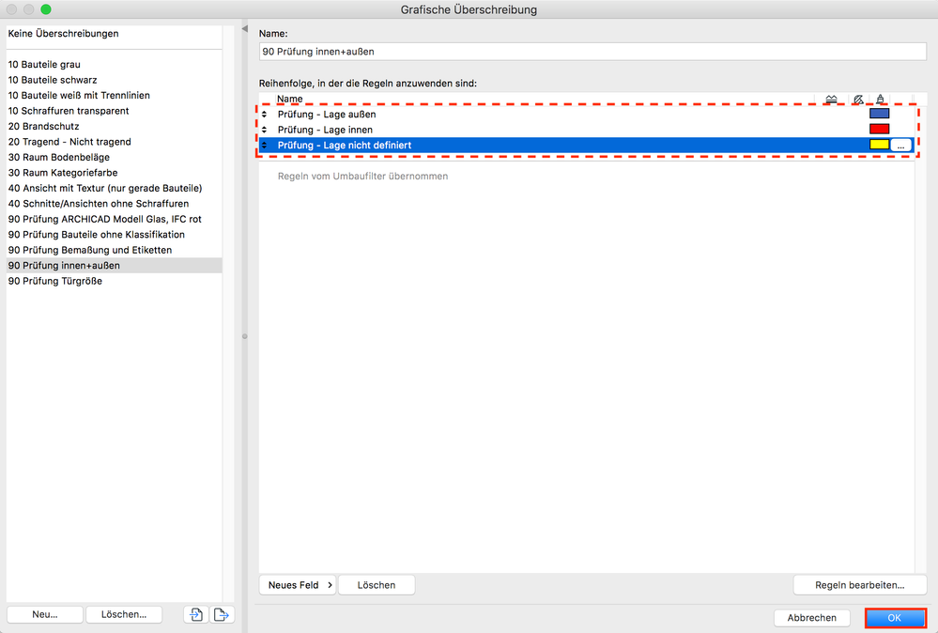Viewport: 938px width, 633px height.
Task: Click the Abbrechen button
Action: point(812,618)
